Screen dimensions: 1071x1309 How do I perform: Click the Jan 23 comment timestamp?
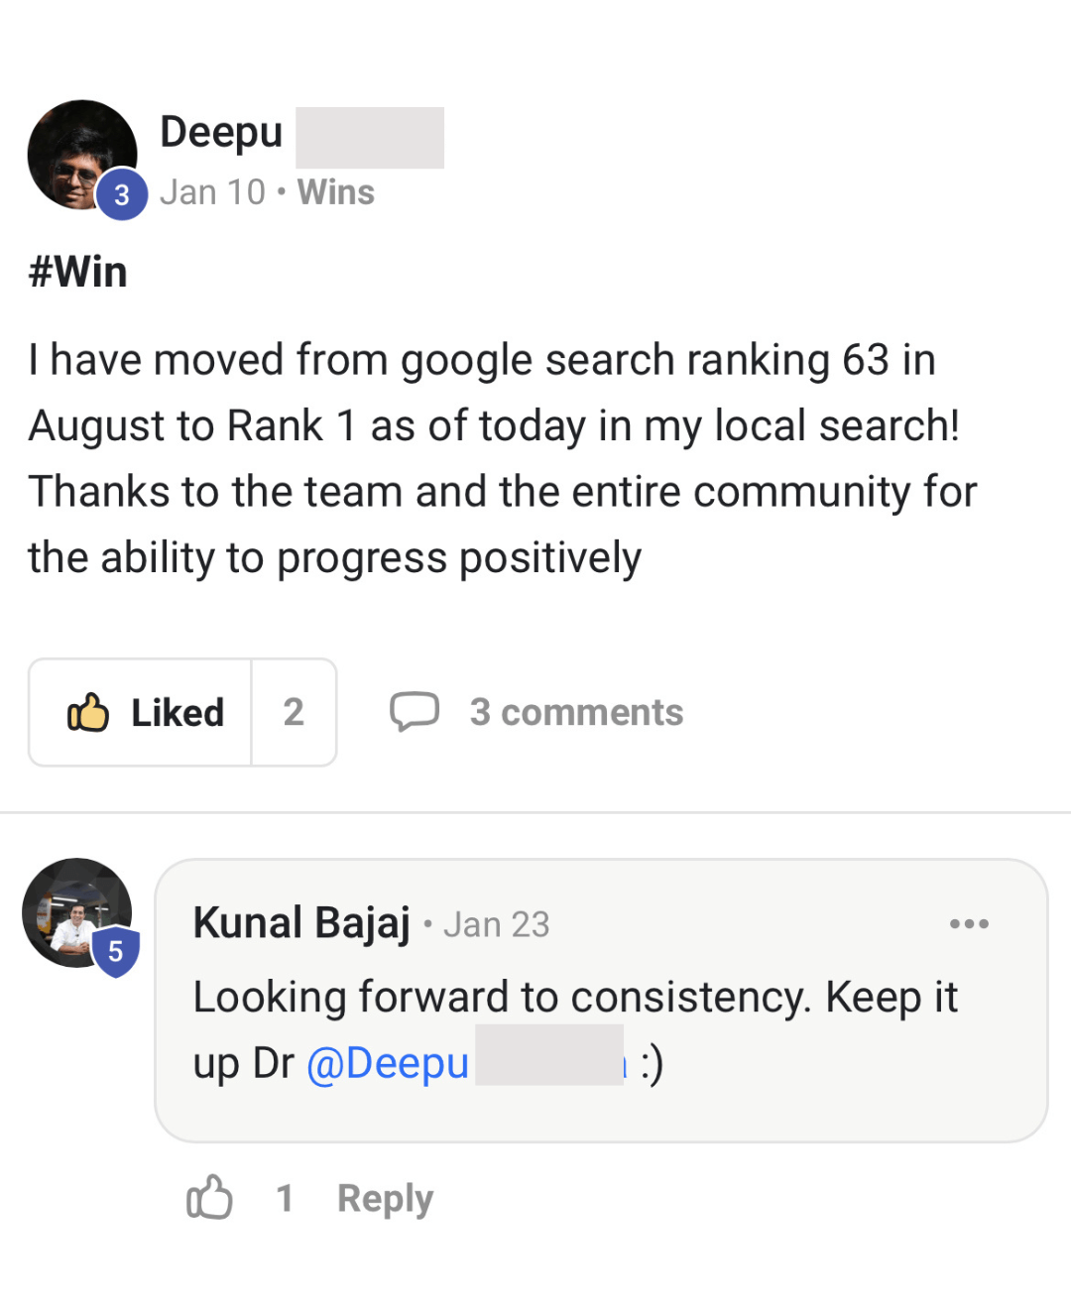coord(496,924)
